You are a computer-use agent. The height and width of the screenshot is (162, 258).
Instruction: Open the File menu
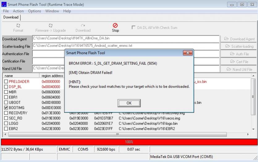click(6, 11)
